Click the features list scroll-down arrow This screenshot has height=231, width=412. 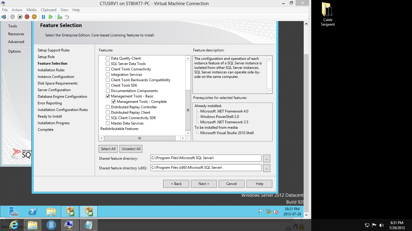point(188,133)
